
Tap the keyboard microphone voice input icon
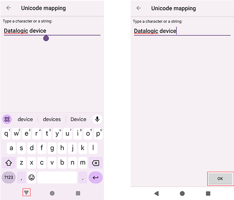(97, 119)
